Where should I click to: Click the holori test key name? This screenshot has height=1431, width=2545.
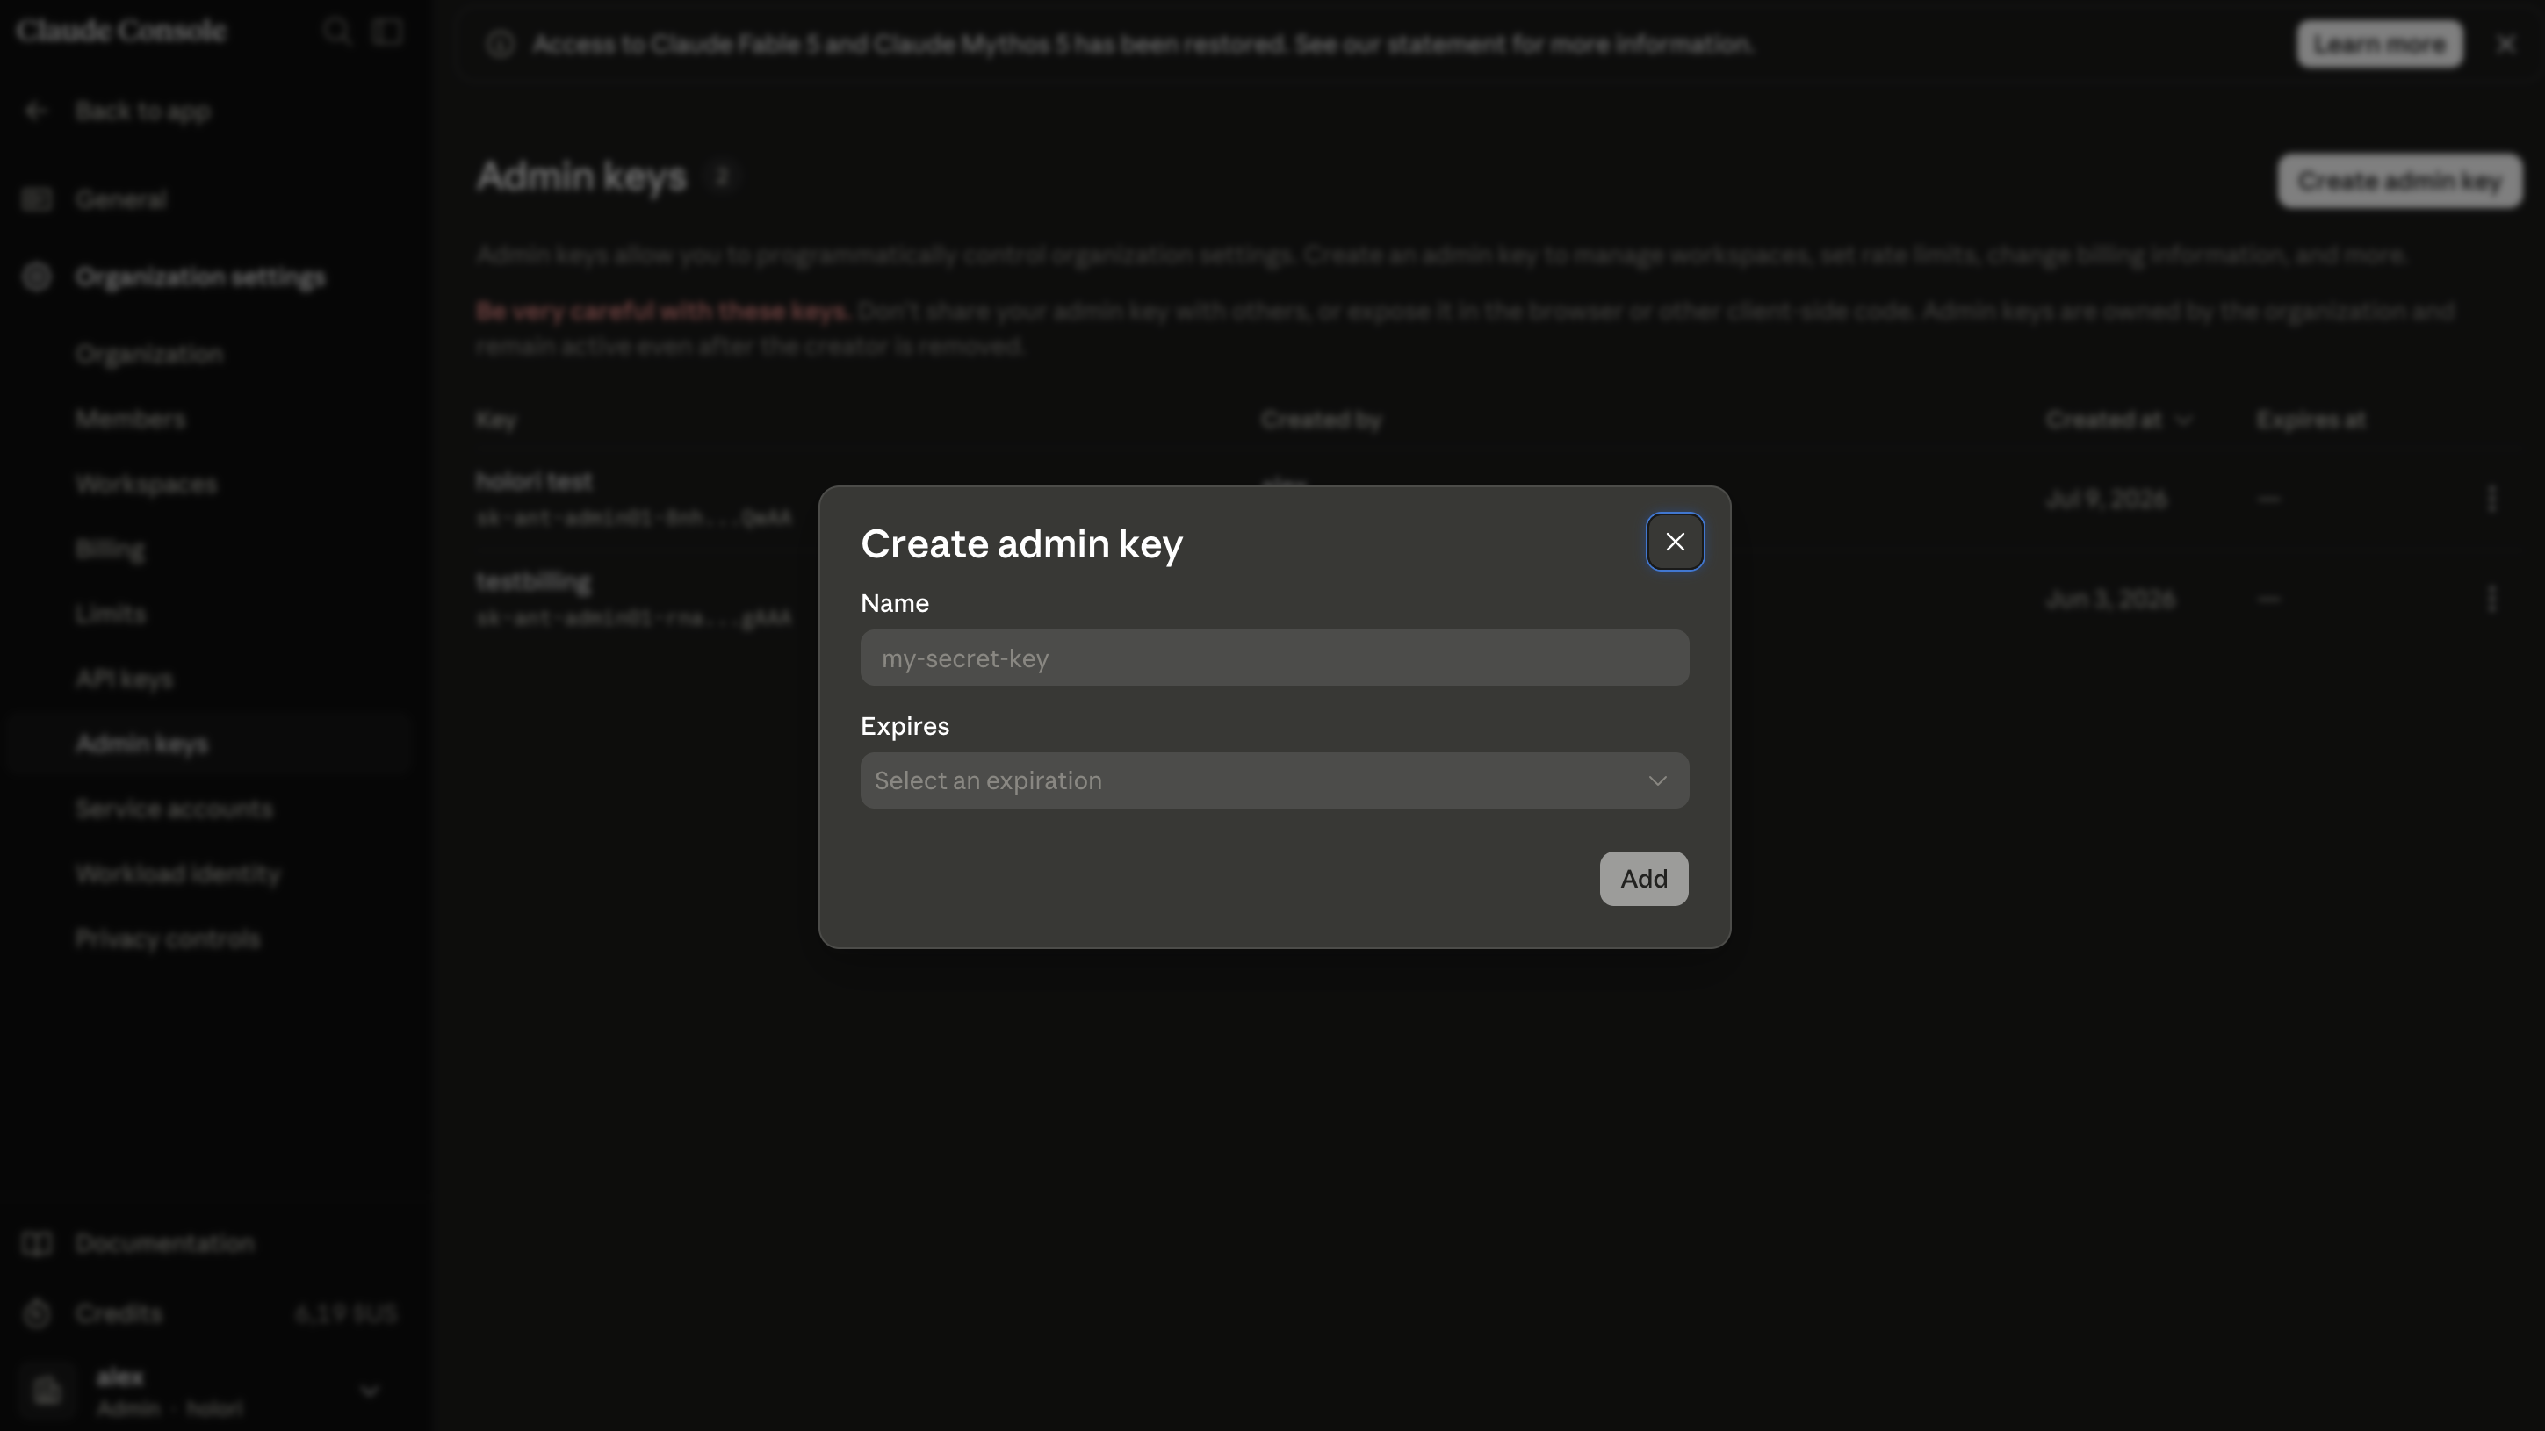pos(535,481)
